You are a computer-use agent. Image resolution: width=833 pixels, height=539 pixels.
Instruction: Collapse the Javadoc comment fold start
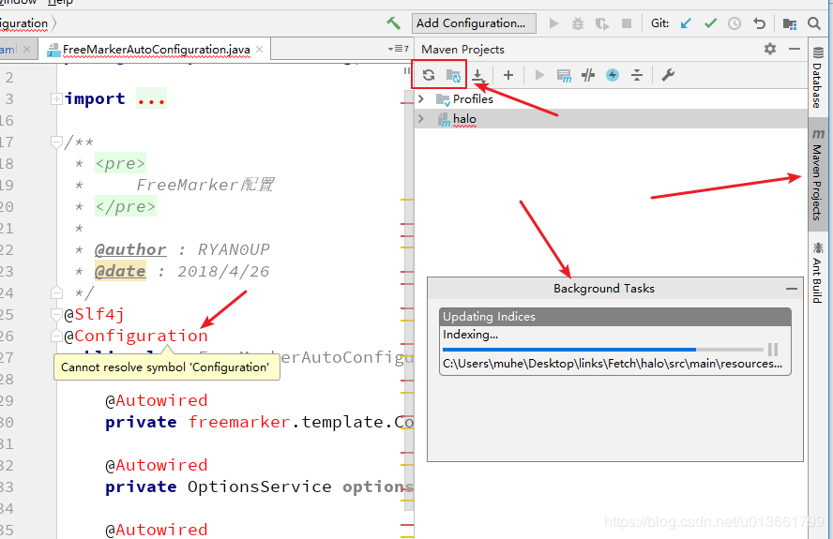55,142
